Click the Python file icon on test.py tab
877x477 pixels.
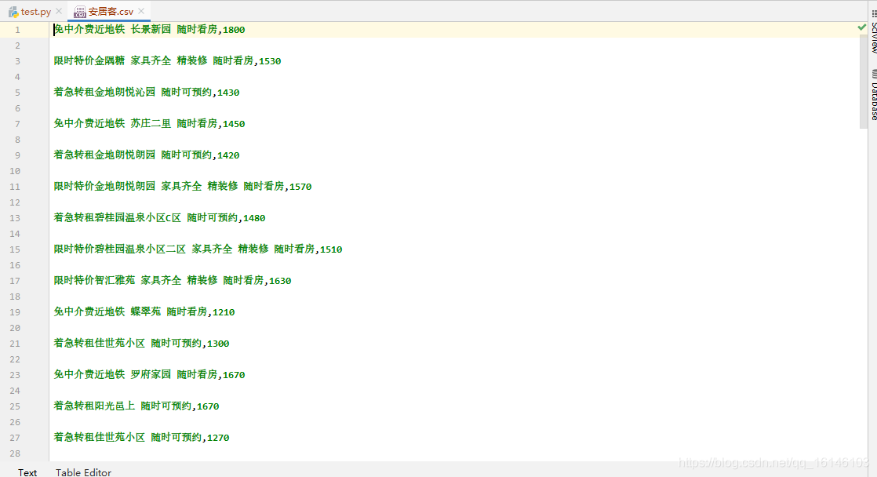coord(13,12)
